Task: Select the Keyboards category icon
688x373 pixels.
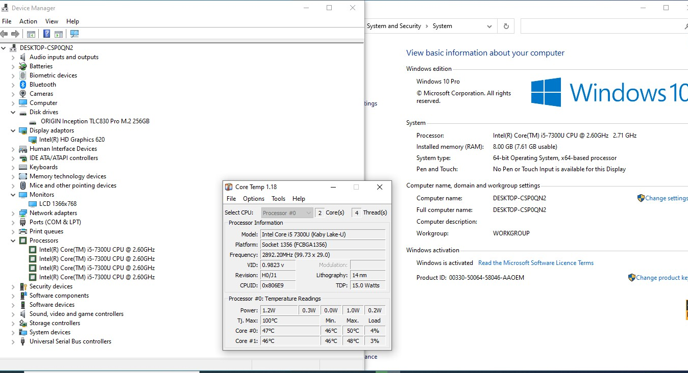Action: pos(23,167)
